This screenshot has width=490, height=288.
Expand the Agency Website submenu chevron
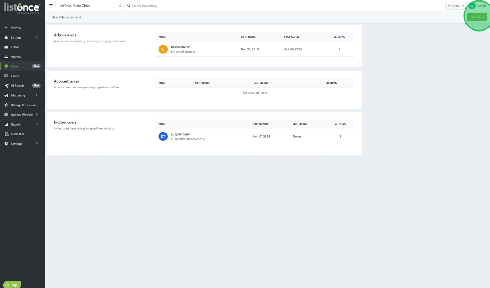pos(37,114)
